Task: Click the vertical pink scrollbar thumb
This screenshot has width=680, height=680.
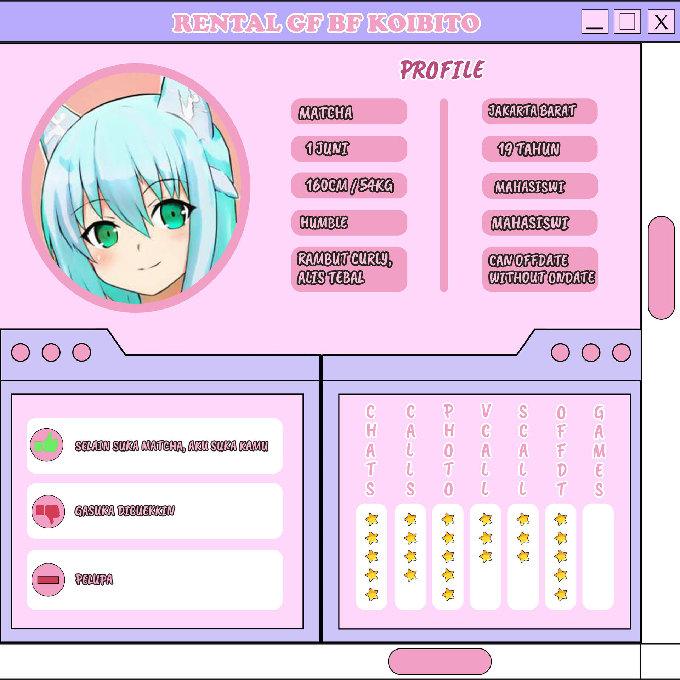Action: coord(661,268)
